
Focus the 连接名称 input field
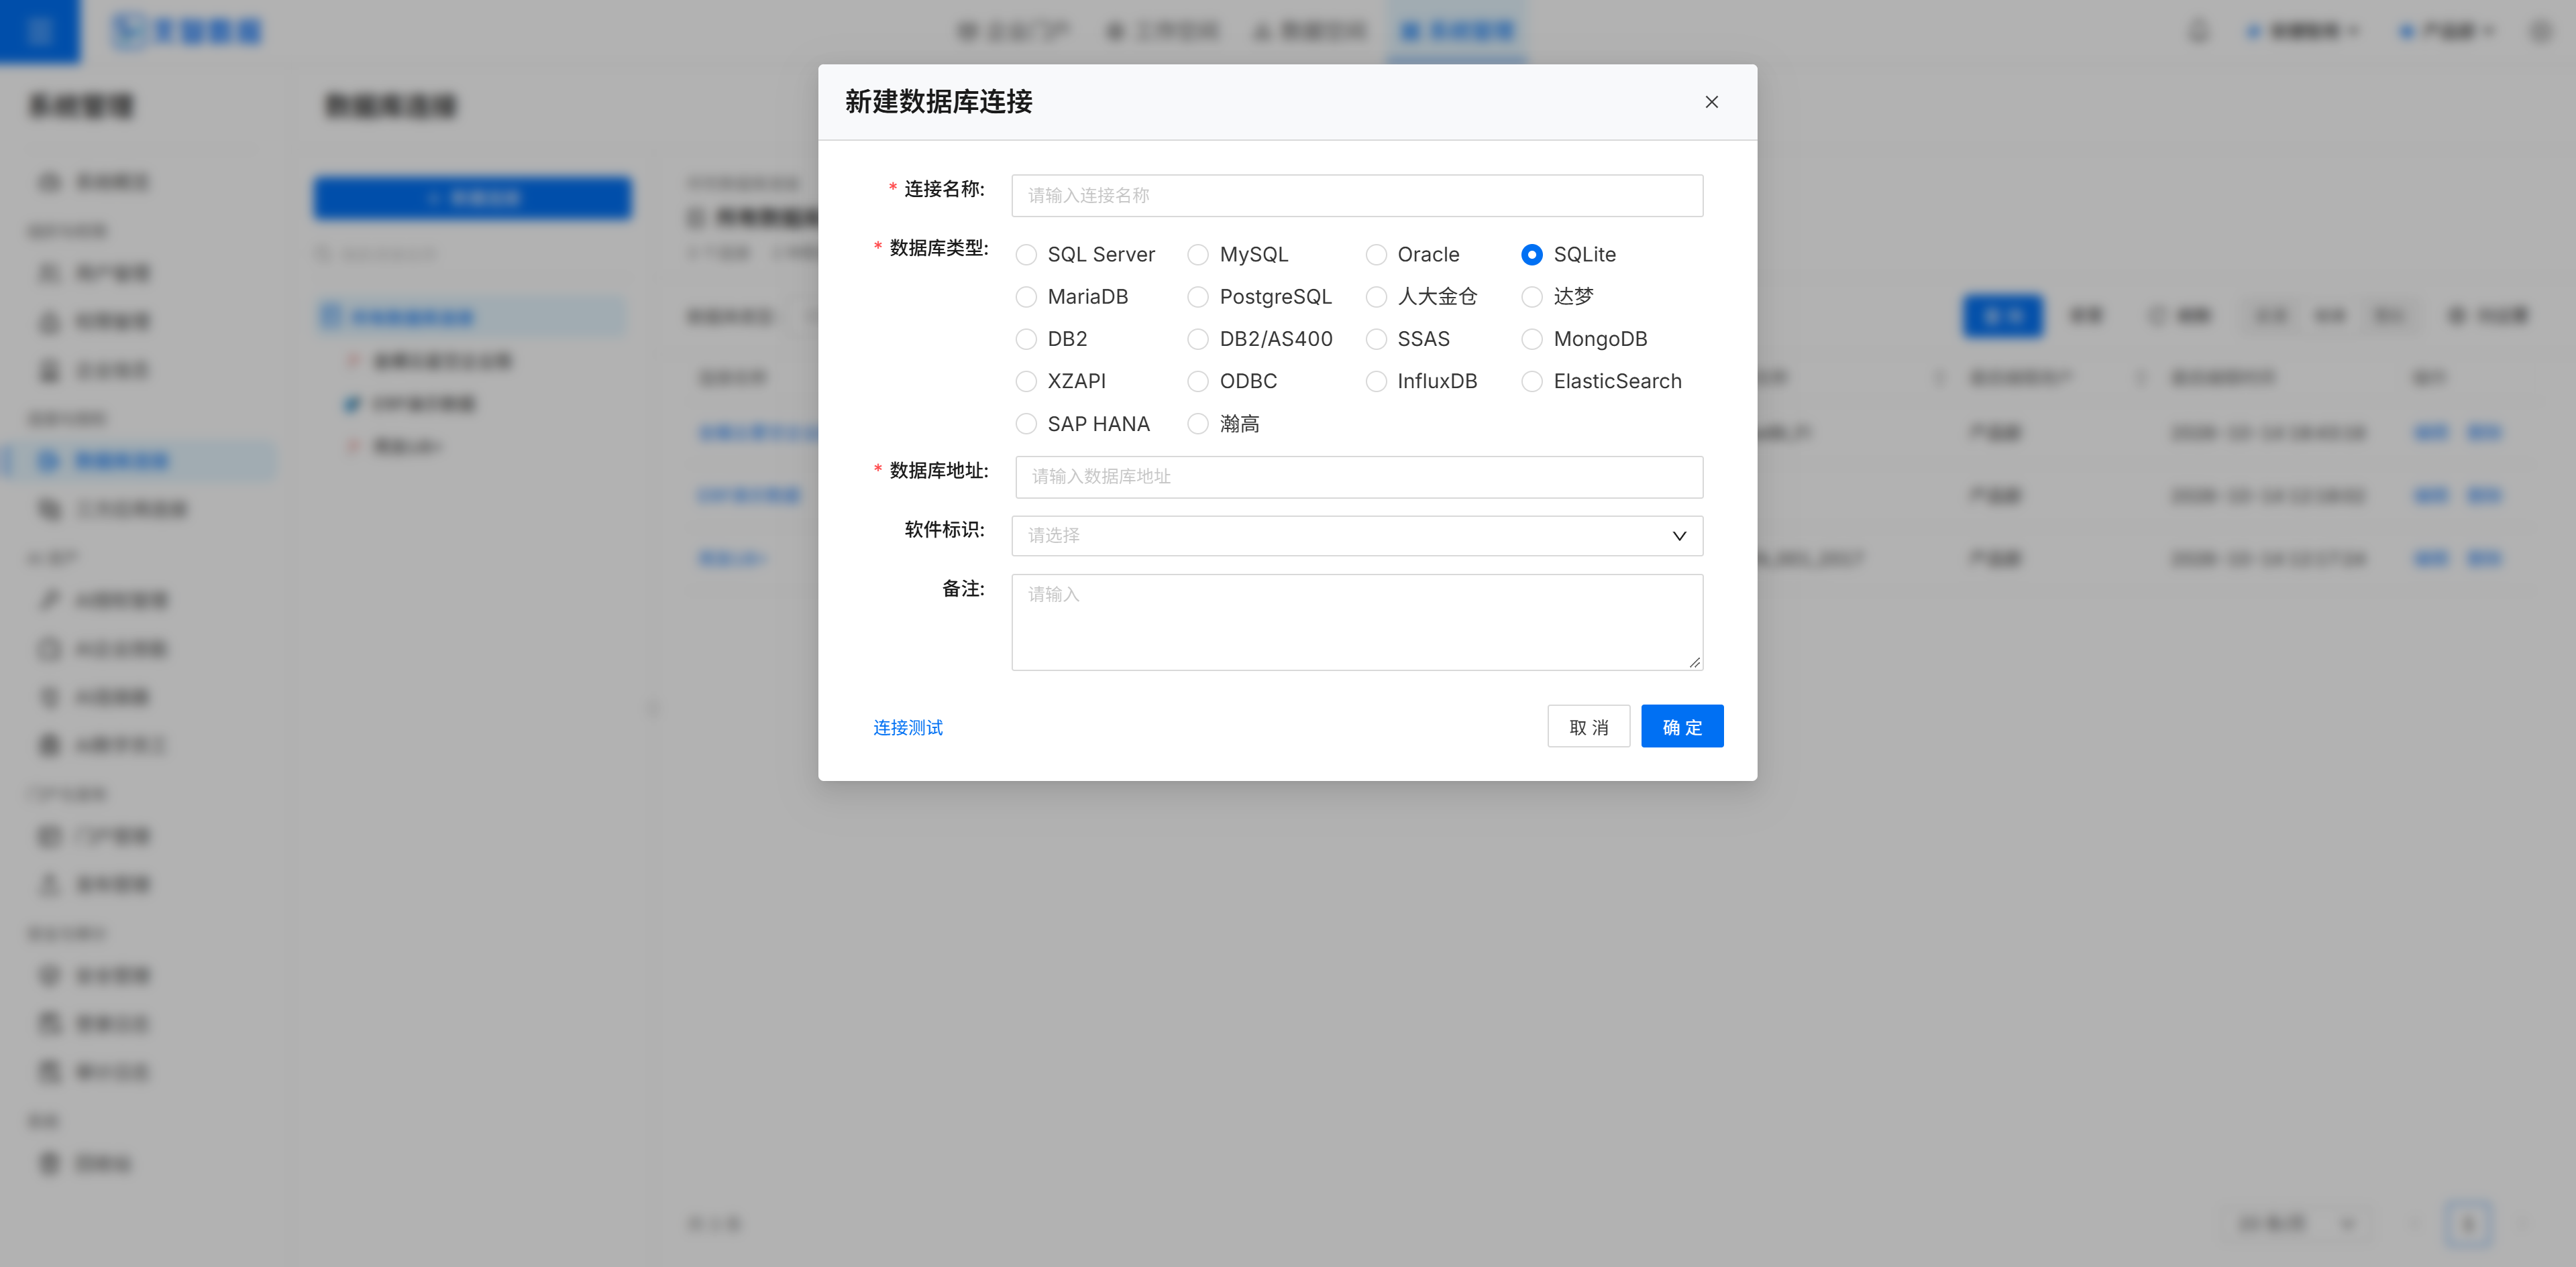click(1357, 196)
